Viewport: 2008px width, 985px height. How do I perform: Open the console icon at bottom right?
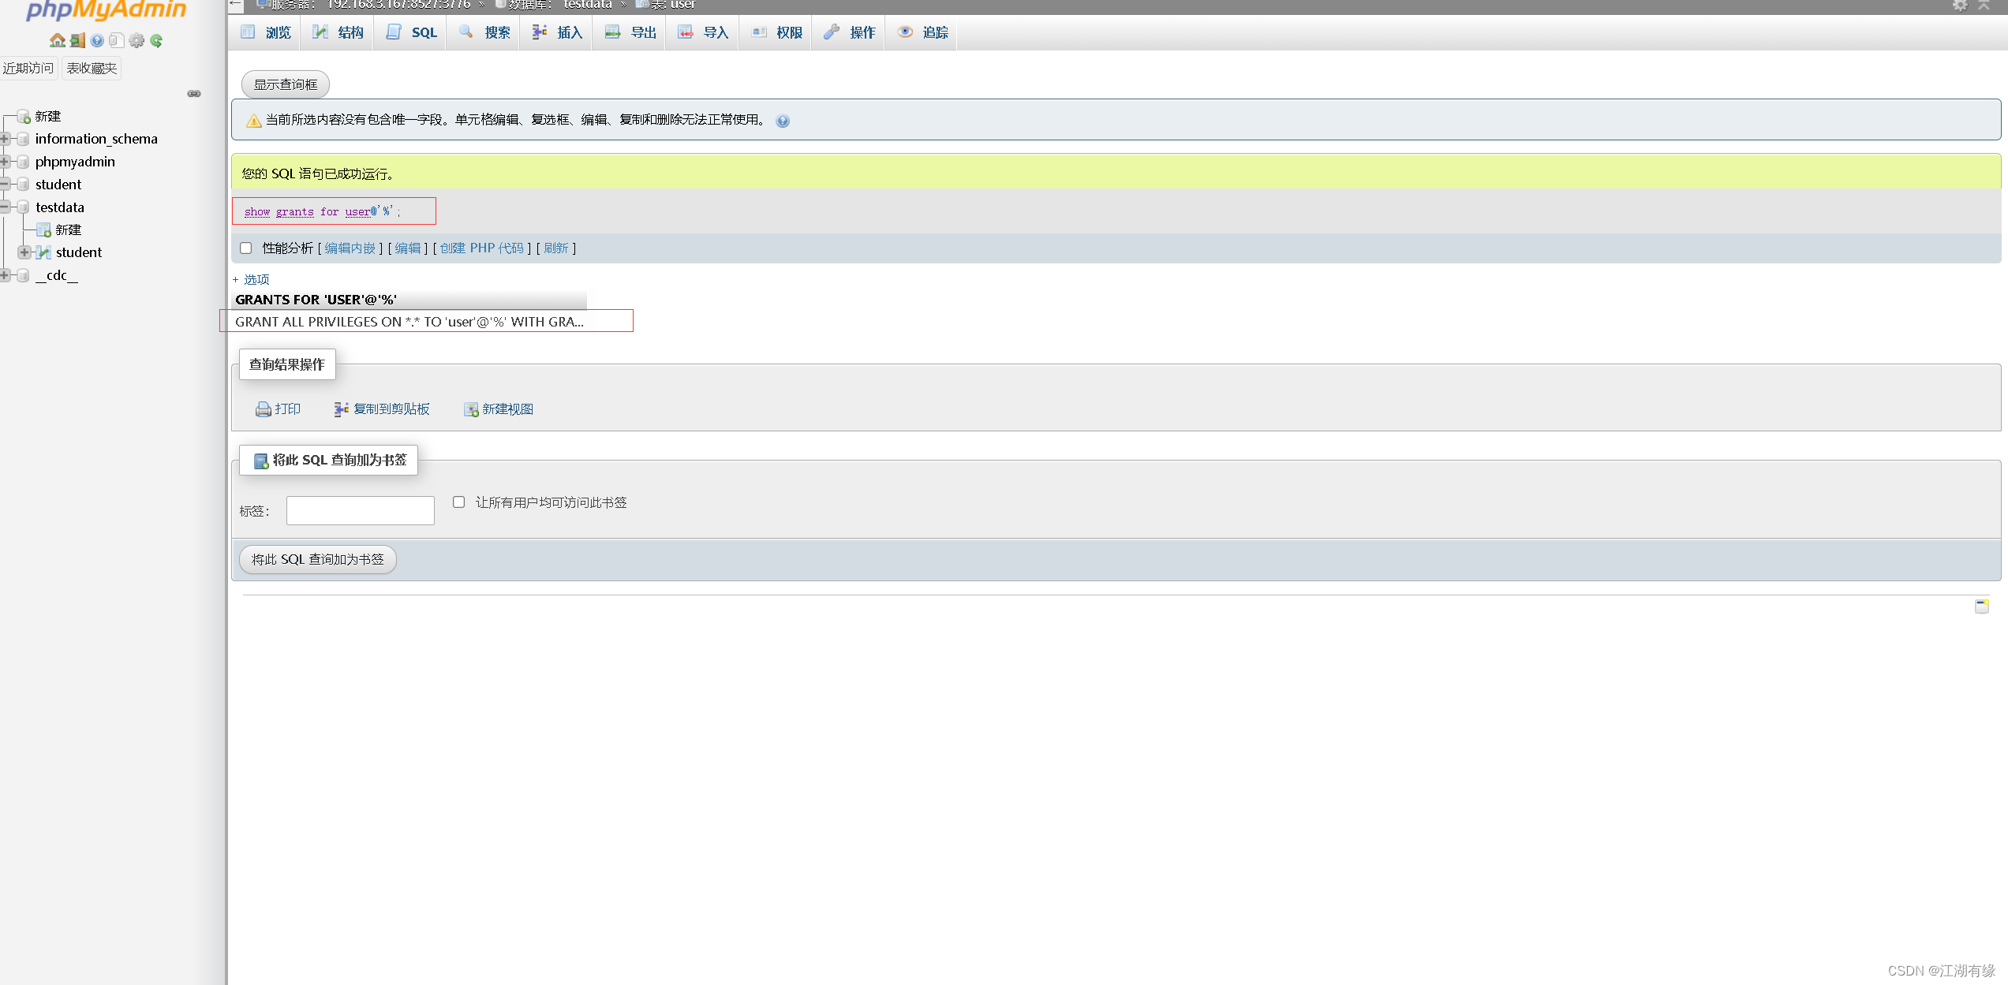click(1981, 606)
